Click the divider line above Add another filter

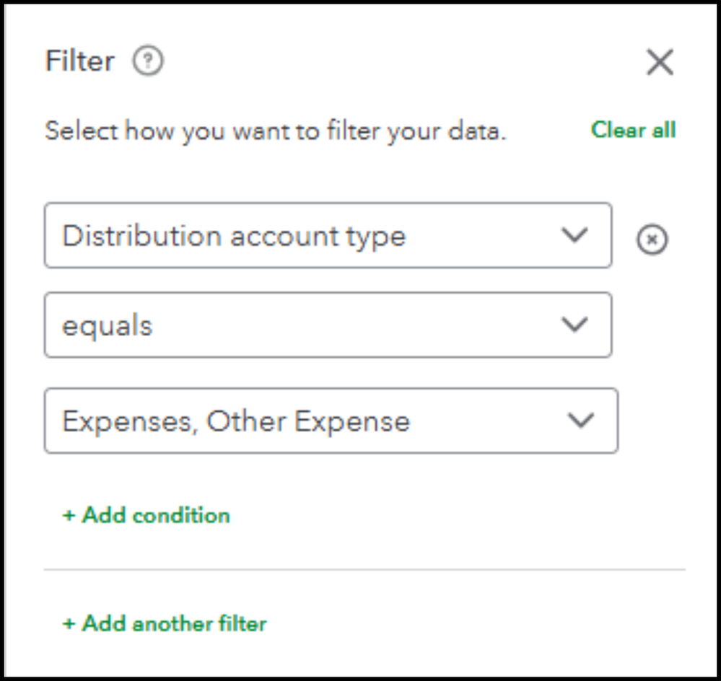(x=364, y=570)
